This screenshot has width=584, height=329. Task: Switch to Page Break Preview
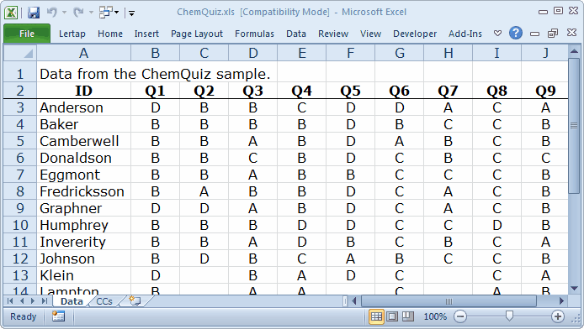[x=408, y=316]
